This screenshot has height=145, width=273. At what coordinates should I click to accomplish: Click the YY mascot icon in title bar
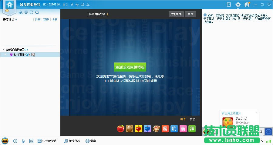(238, 5)
